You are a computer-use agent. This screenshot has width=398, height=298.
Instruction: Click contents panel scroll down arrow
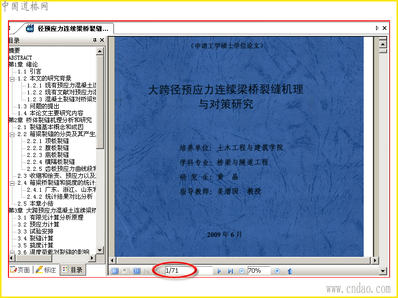tap(100, 250)
